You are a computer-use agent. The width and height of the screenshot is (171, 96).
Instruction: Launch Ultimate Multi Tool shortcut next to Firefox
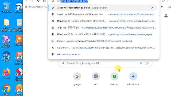tap(19, 75)
